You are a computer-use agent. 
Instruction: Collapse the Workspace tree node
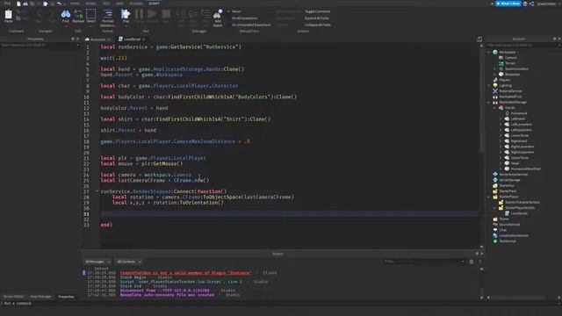(489, 53)
